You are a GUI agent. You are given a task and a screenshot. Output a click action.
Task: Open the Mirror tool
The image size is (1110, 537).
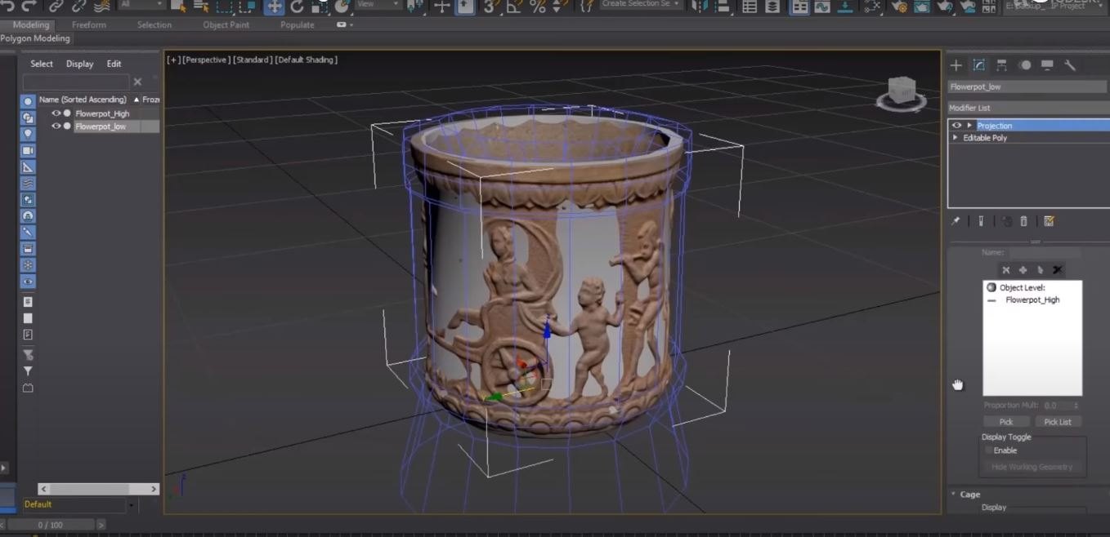tap(700, 7)
